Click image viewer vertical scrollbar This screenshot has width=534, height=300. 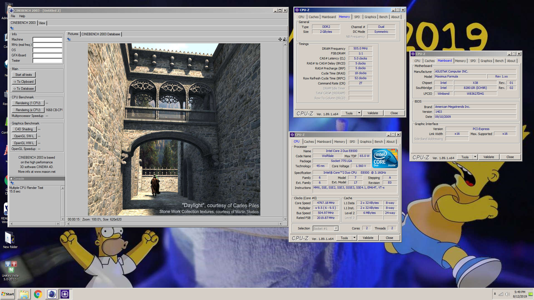coord(285,132)
